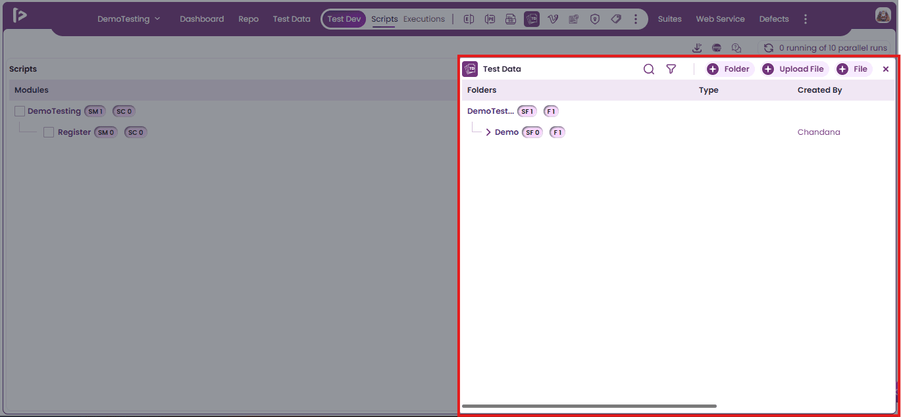901x417 pixels.
Task: Close the Test Data panel
Action: click(x=886, y=69)
